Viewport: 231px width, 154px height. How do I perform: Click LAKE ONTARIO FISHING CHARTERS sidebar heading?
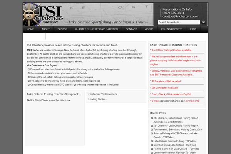(173, 45)
